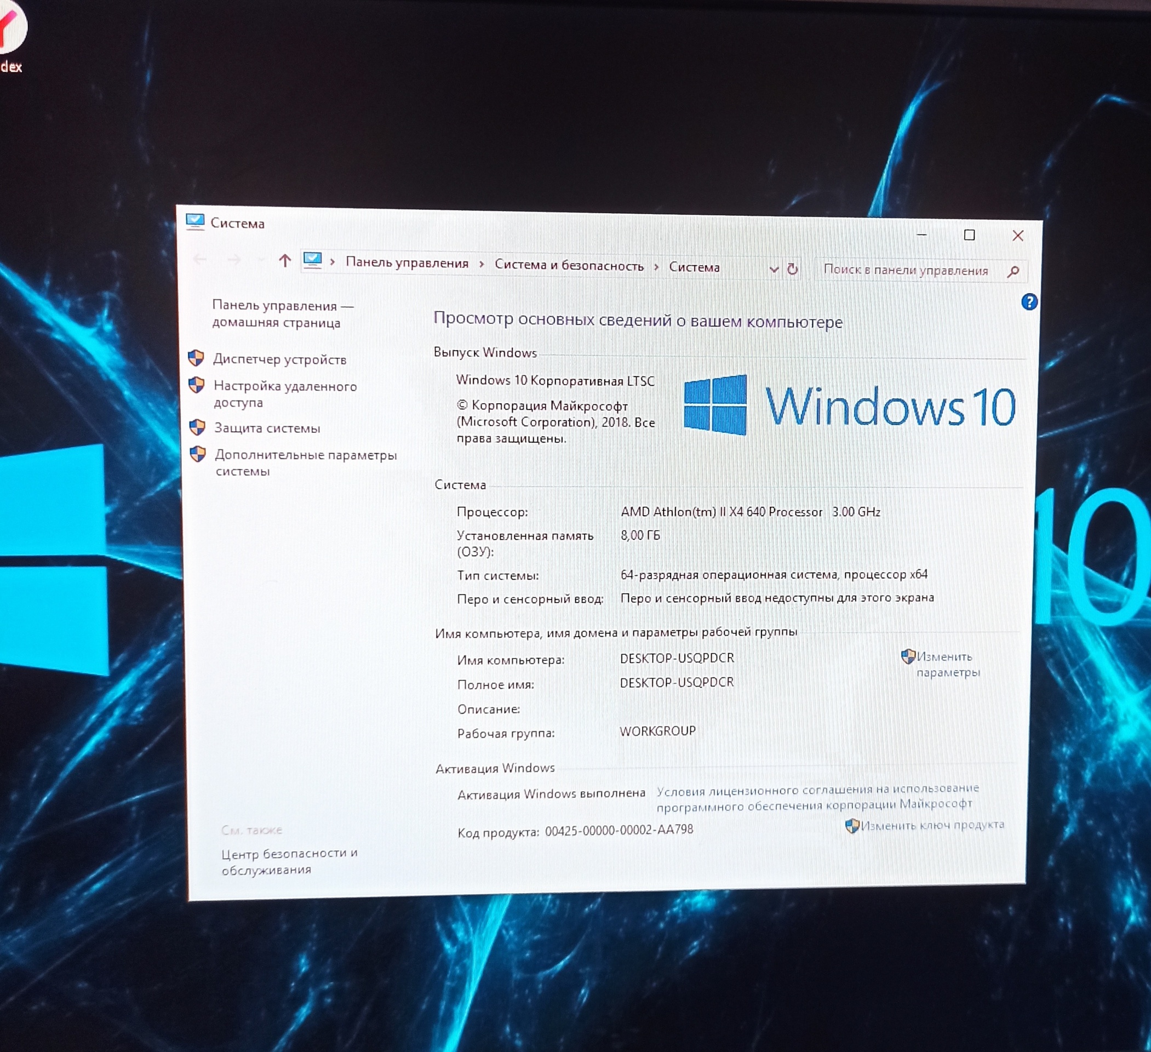Screen dimensions: 1151x1052
Task: Click Изменить ключ продукта link
Action: (x=932, y=825)
